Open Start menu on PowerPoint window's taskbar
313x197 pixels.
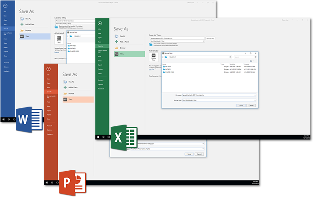[47, 183]
